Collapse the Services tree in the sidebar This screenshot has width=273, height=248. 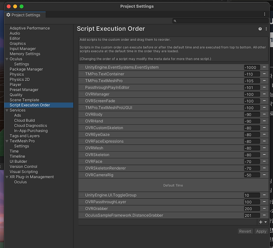(x=7, y=110)
